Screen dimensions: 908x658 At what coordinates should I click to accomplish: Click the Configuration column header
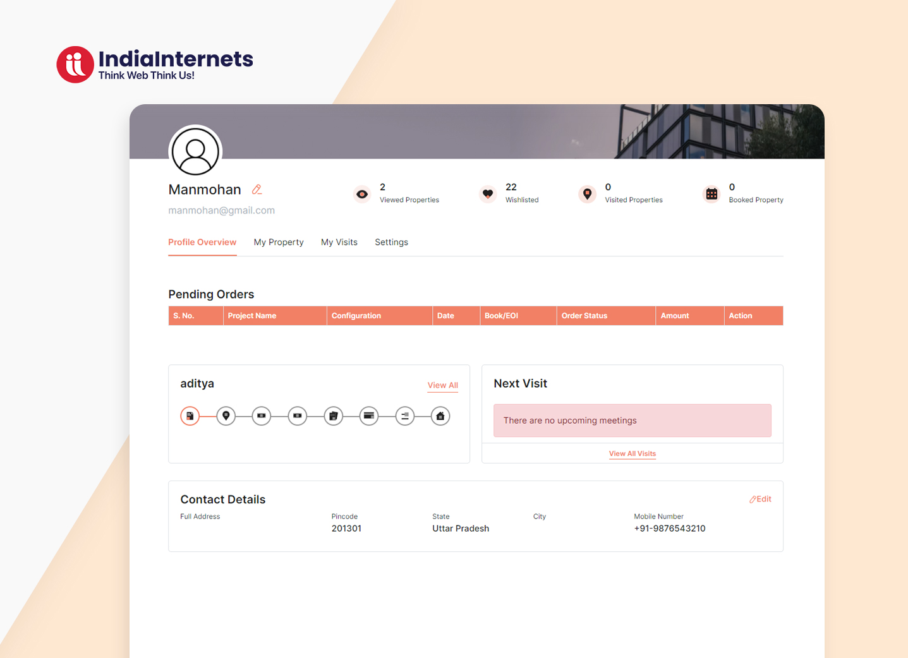[x=380, y=316]
